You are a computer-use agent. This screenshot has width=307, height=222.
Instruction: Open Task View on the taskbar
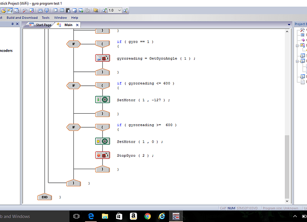point(77,216)
